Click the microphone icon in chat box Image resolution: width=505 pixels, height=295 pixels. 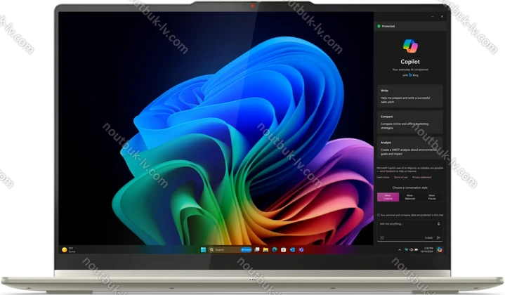point(438,224)
